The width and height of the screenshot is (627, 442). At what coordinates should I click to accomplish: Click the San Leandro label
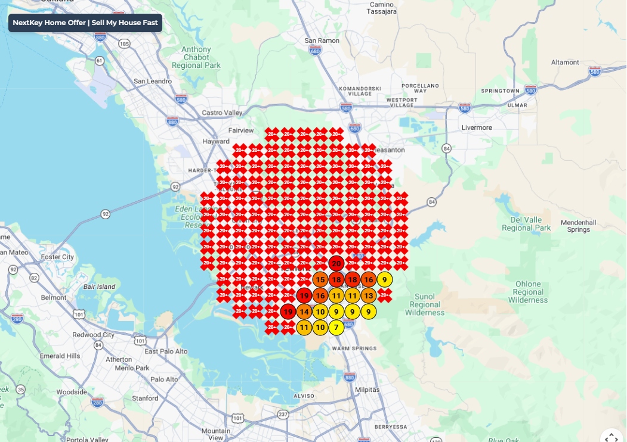tap(153, 81)
